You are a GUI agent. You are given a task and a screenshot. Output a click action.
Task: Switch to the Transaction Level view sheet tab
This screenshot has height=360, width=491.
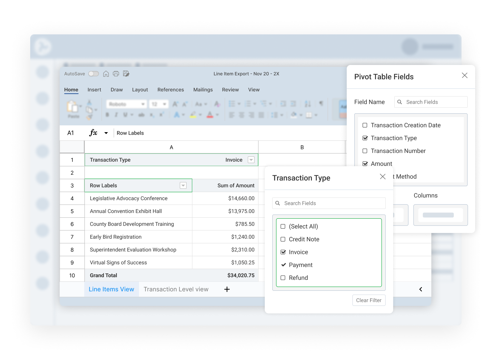(x=176, y=289)
